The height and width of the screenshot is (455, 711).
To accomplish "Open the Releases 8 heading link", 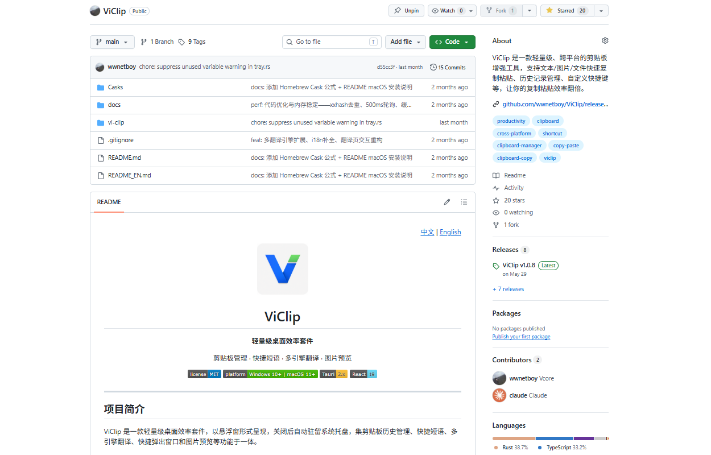I will (x=511, y=250).
